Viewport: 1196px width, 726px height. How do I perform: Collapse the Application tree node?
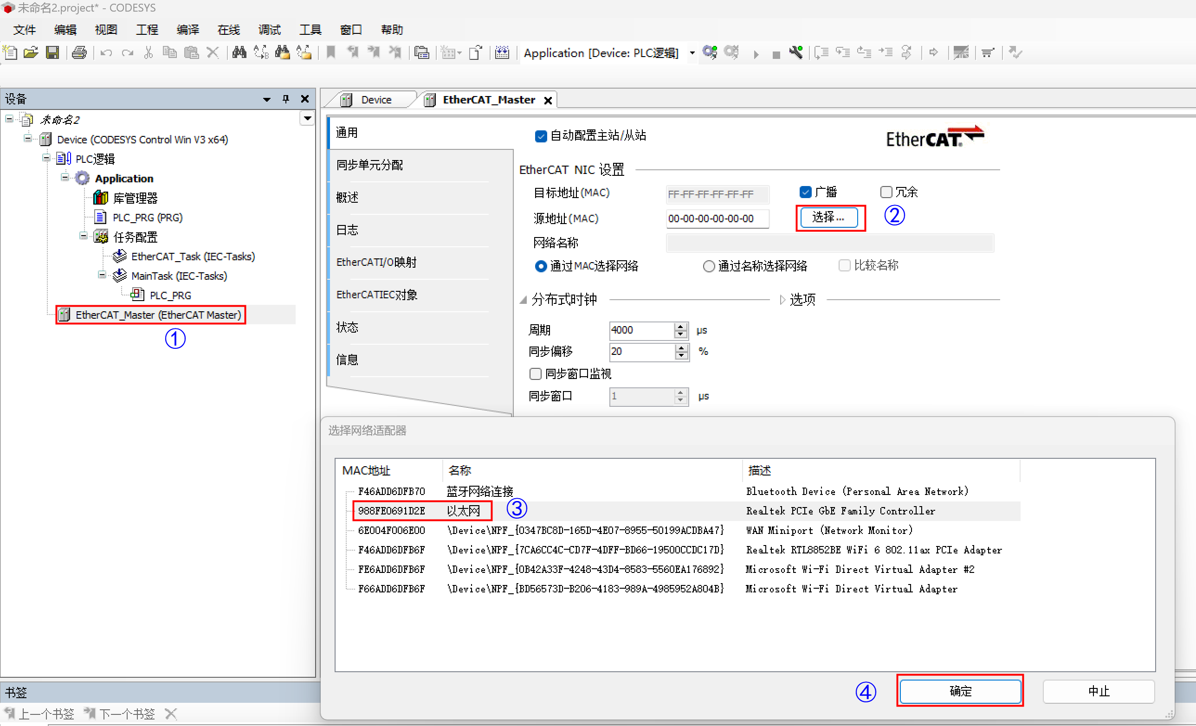click(65, 178)
